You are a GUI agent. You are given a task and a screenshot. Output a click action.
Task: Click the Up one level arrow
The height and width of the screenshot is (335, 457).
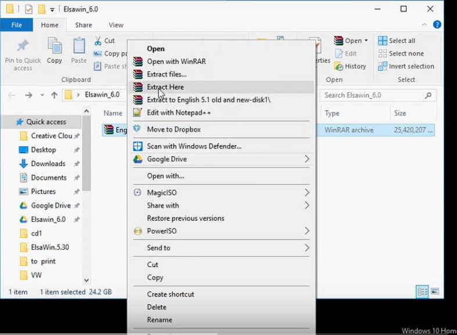tap(54, 95)
